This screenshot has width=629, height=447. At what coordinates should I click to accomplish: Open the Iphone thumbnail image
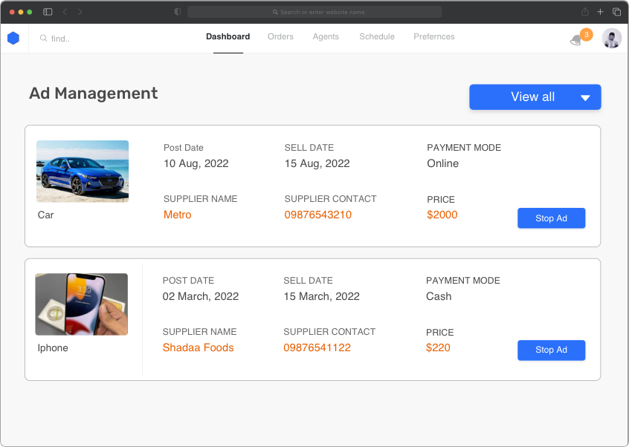(82, 304)
